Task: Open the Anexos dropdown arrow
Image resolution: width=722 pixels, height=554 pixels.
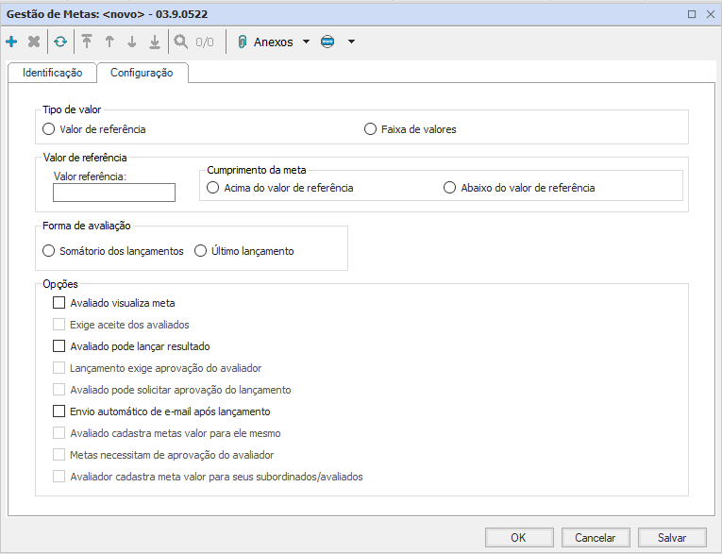Action: (x=306, y=42)
